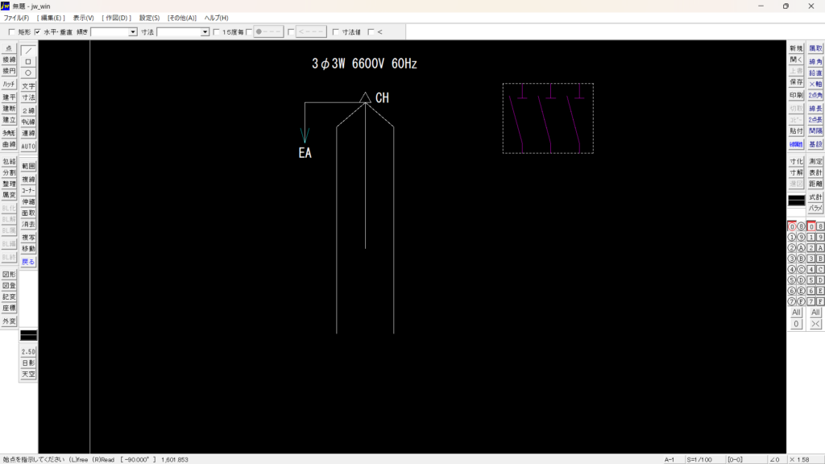Toggle the 15度毎 checkbox
The width and height of the screenshot is (825, 464).
(x=217, y=32)
